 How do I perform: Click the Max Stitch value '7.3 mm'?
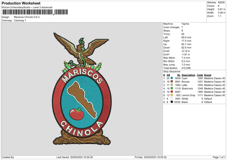(186, 58)
